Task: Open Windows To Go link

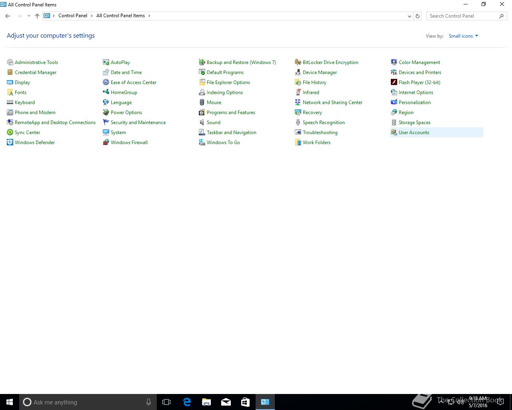Action: point(223,143)
